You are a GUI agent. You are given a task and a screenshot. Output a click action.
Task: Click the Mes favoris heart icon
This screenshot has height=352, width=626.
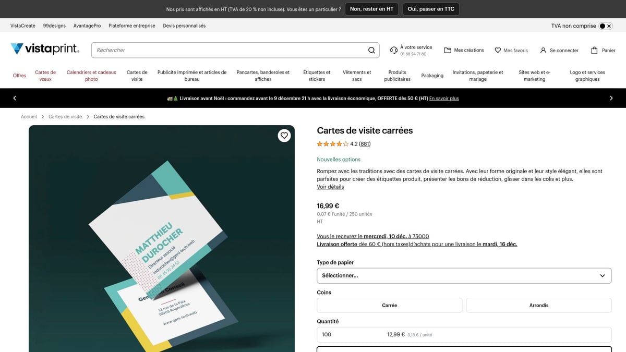[497, 50]
